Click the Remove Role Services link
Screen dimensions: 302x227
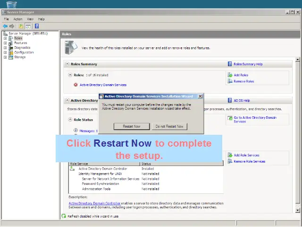tap(250, 161)
